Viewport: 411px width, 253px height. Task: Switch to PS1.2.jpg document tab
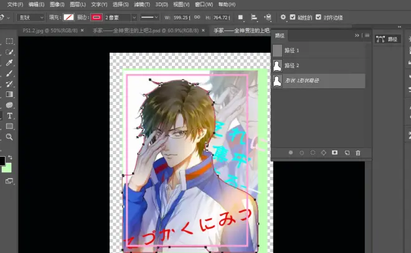(50, 30)
